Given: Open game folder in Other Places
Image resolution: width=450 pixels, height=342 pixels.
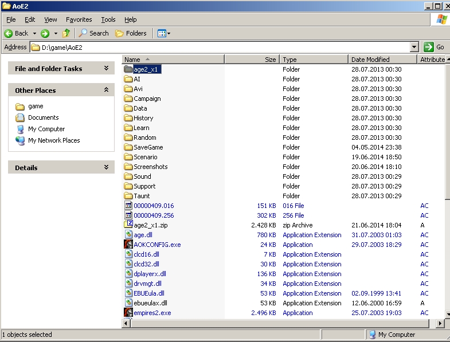Looking at the screenshot, I should pos(29,107).
